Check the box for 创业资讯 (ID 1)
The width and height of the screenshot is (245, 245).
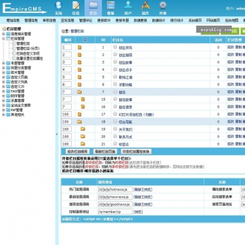point(115,47)
